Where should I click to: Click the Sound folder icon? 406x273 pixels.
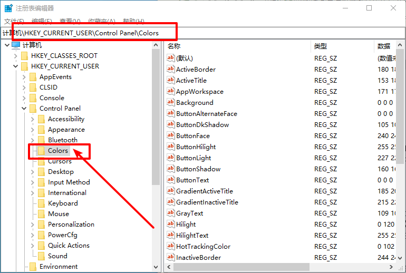coord(42,256)
